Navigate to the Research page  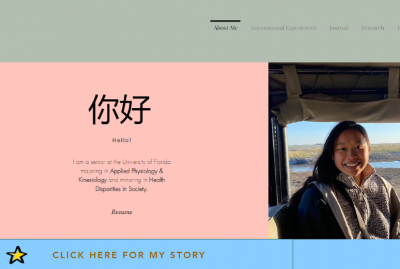pos(372,28)
